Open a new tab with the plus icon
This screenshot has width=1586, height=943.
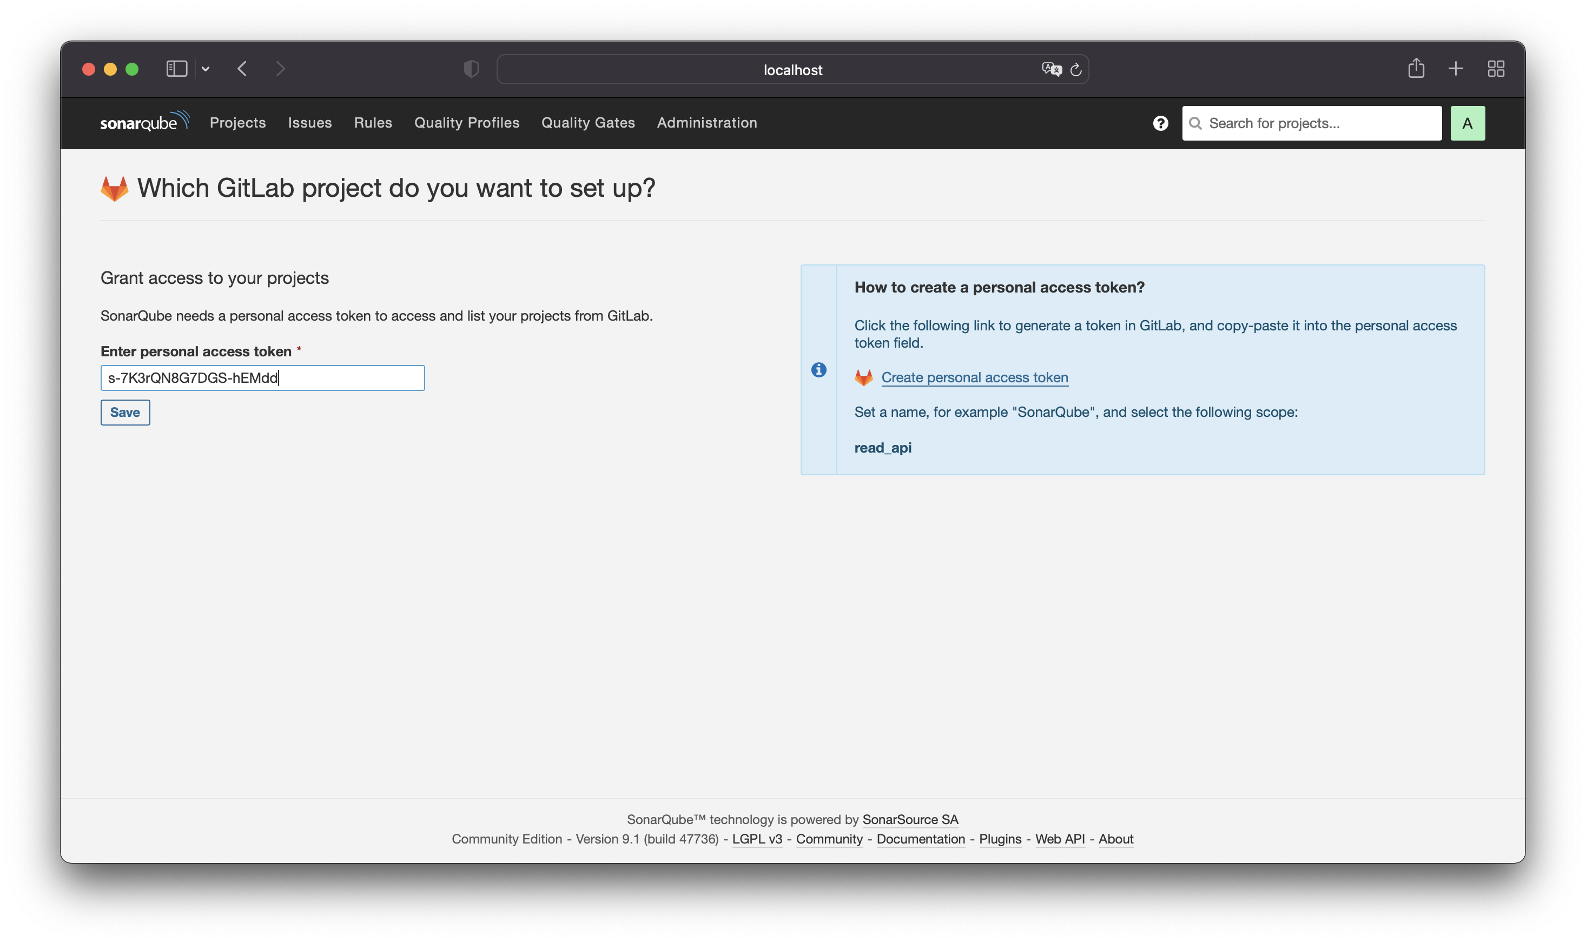(x=1456, y=69)
